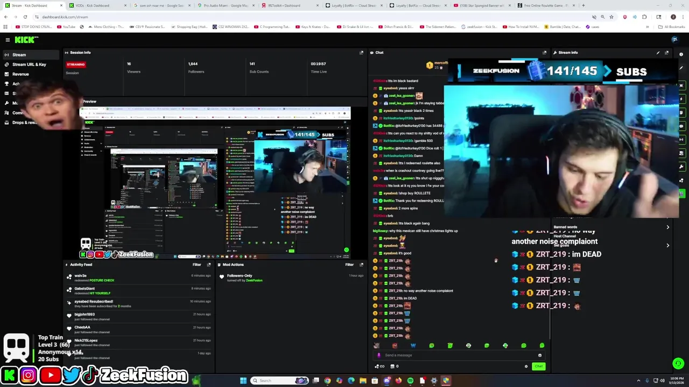Click eyeabed Resubscribed activity entry
The width and height of the screenshot is (689, 387).
click(x=139, y=304)
